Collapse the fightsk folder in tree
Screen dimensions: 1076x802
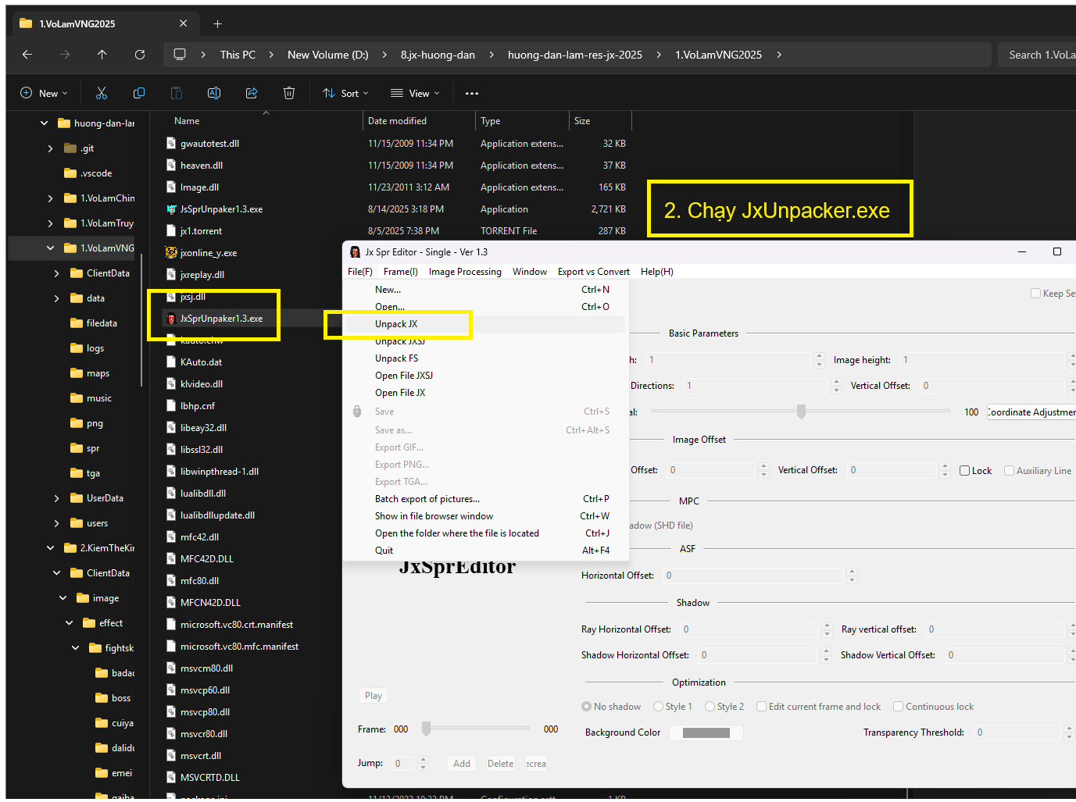click(x=76, y=648)
